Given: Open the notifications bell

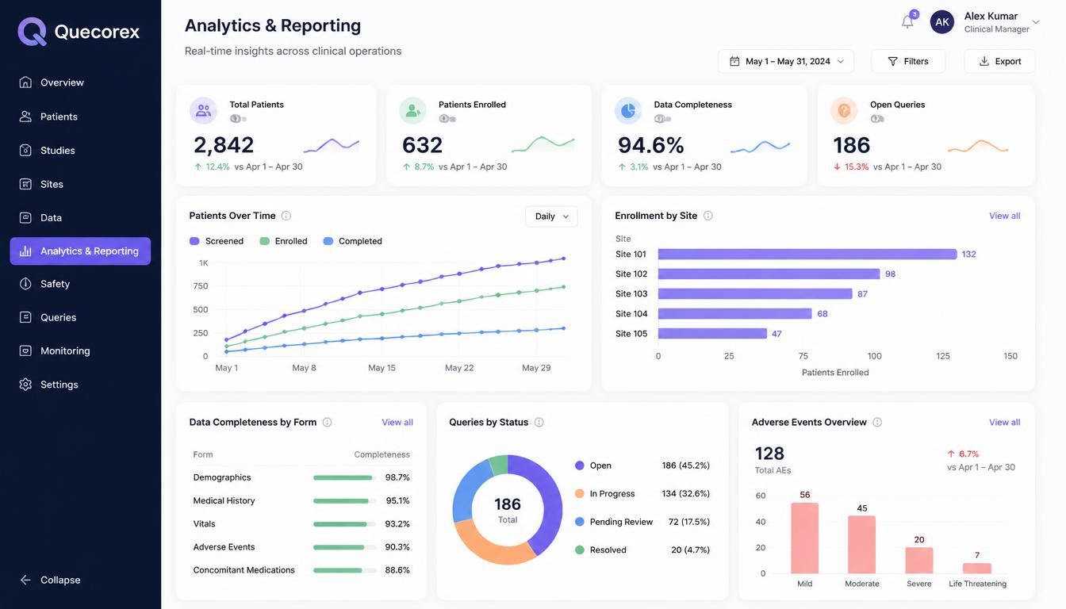Looking at the screenshot, I should [x=907, y=22].
